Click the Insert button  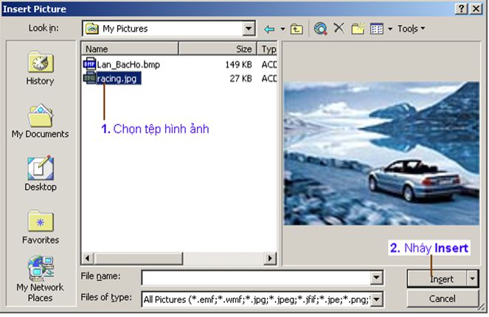click(x=437, y=279)
